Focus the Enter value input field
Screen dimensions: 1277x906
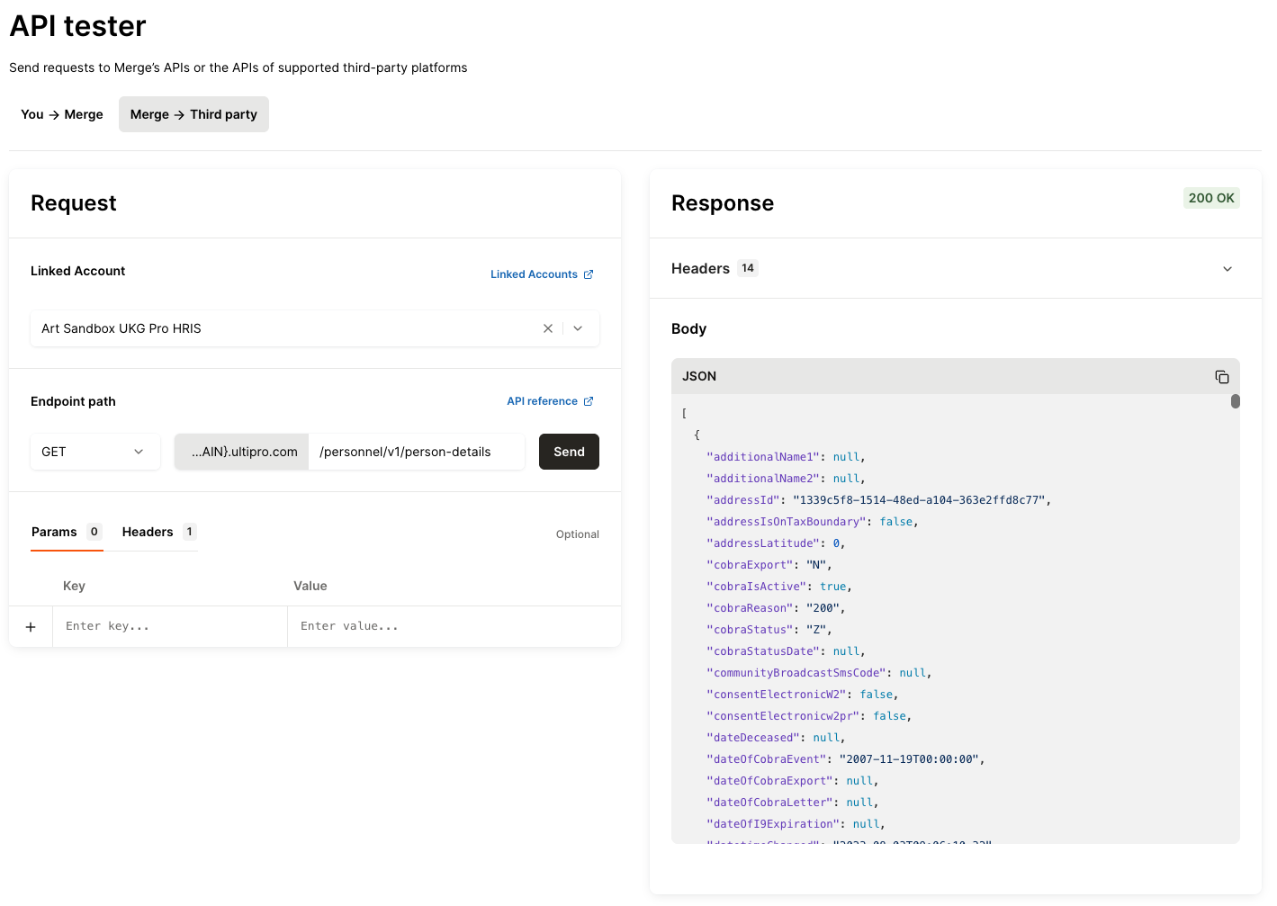(x=454, y=626)
